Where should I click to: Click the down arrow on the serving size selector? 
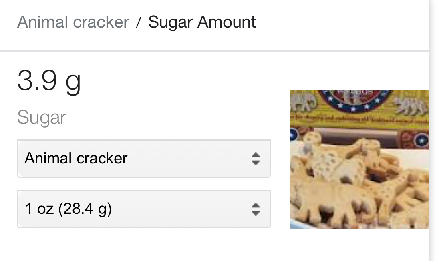256,213
